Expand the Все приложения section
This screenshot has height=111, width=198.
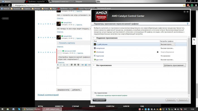pyautogui.click(x=94, y=65)
